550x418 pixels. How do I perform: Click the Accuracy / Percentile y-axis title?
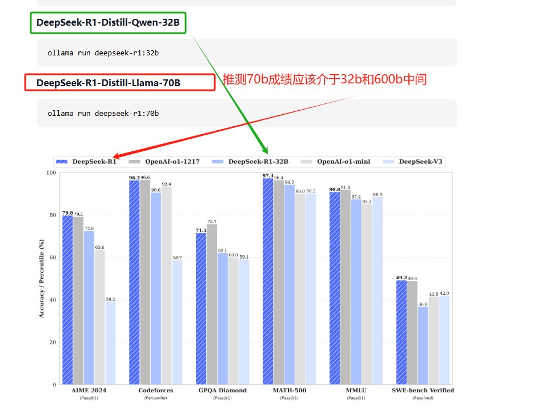(42, 278)
